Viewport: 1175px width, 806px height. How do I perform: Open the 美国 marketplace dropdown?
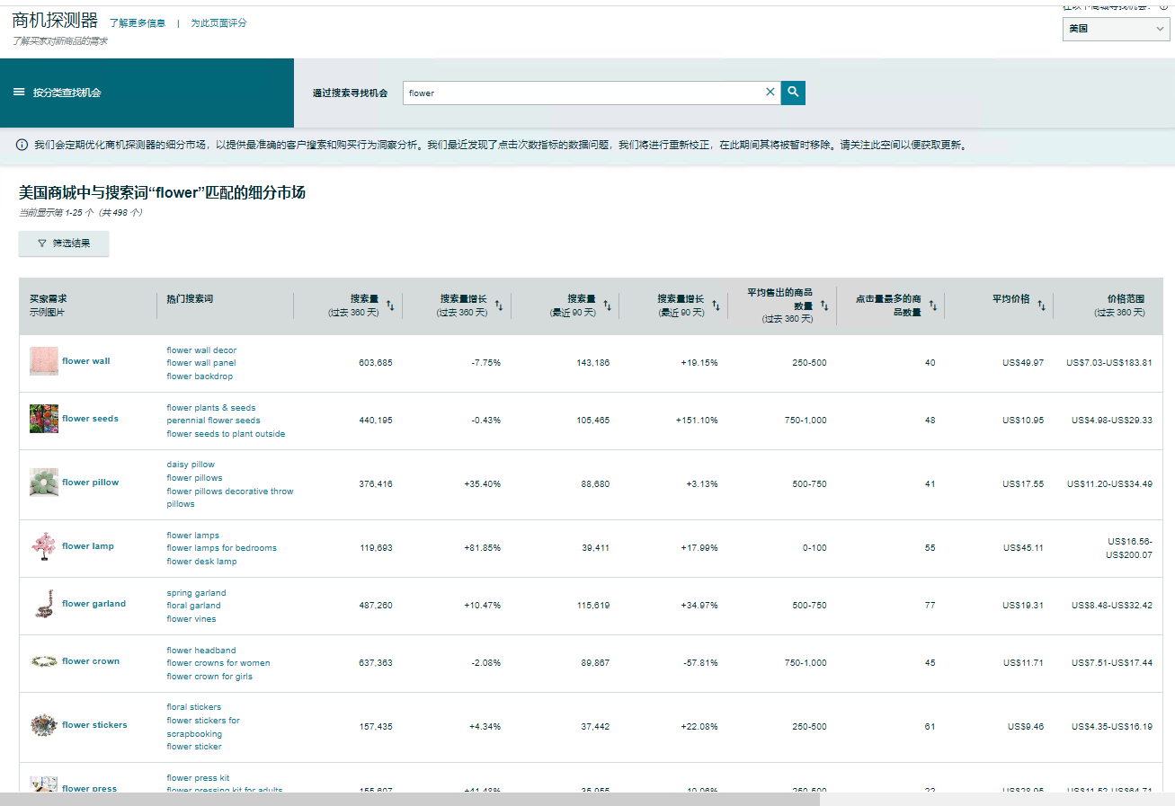1116,29
